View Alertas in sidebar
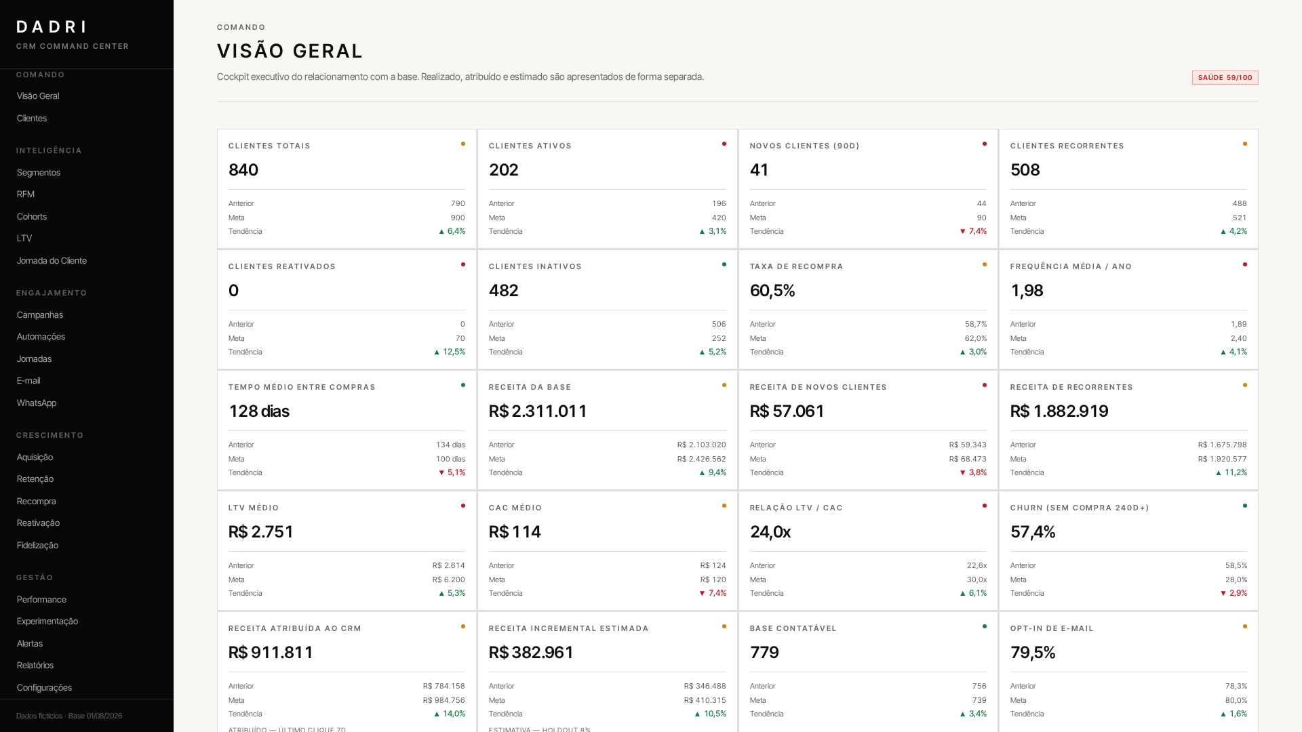1302x732 pixels. pos(30,644)
